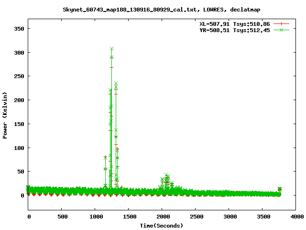The height and width of the screenshot is (230, 306).
Task: Click the 200 y-axis tick label
Action: (x=19, y=100)
